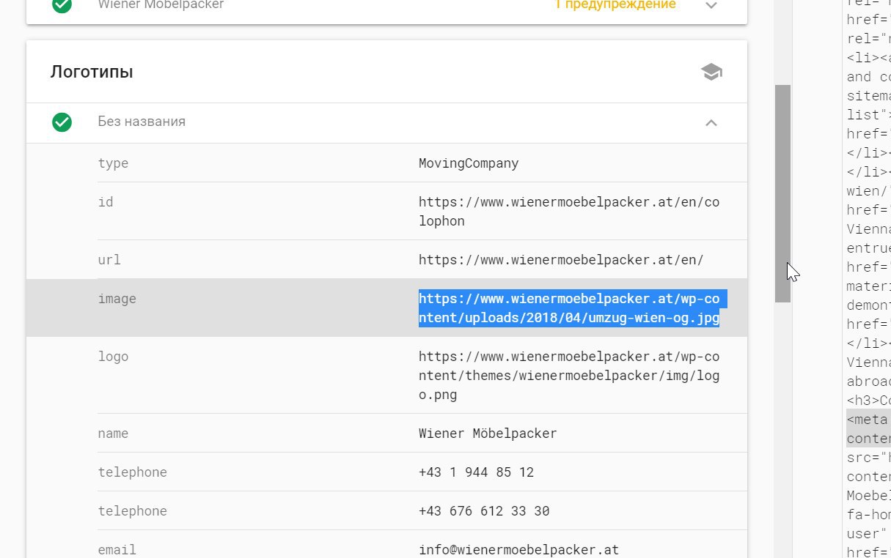891x558 pixels.
Task: Expand the Wiener Möbelpacker row with the down chevron
Action: pyautogui.click(x=711, y=5)
